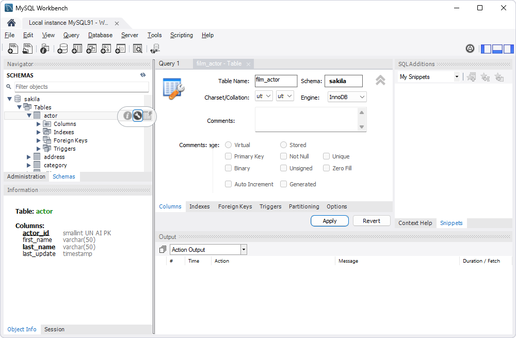Click into the Filter objects field
The image size is (516, 338).
tap(82, 87)
